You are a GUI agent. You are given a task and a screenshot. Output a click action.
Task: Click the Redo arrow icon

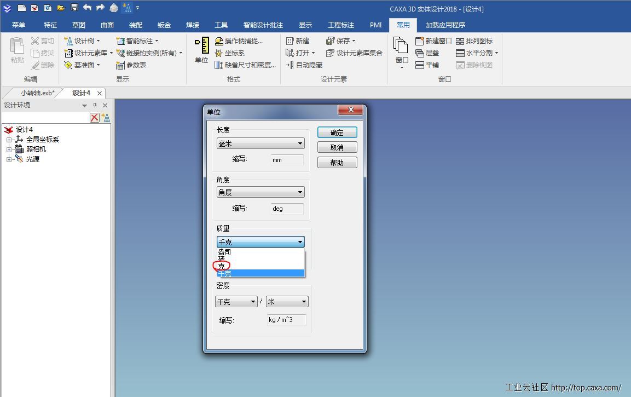[100, 7]
